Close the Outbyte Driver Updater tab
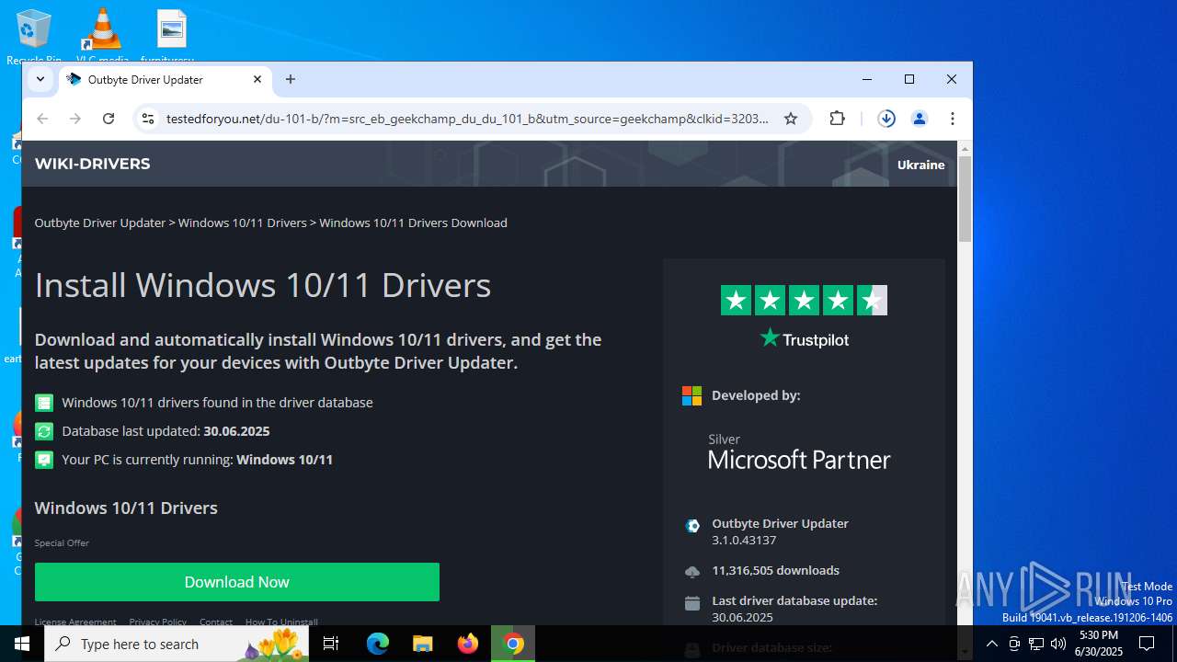This screenshot has height=662, width=1177. (257, 80)
